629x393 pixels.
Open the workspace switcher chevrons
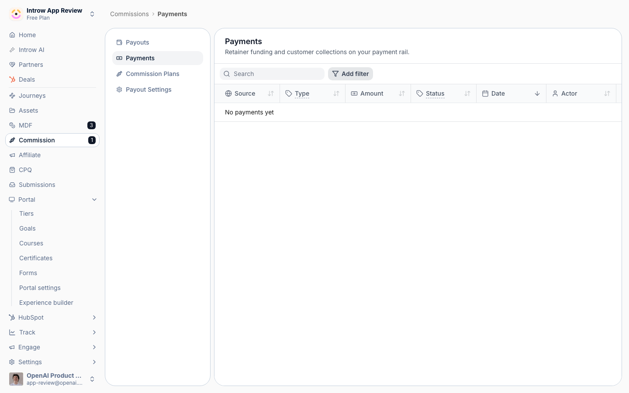pos(92,14)
